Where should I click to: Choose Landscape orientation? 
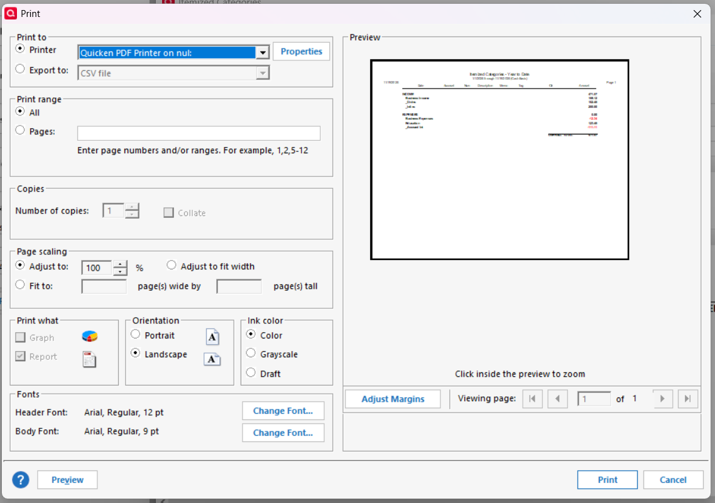tap(136, 353)
